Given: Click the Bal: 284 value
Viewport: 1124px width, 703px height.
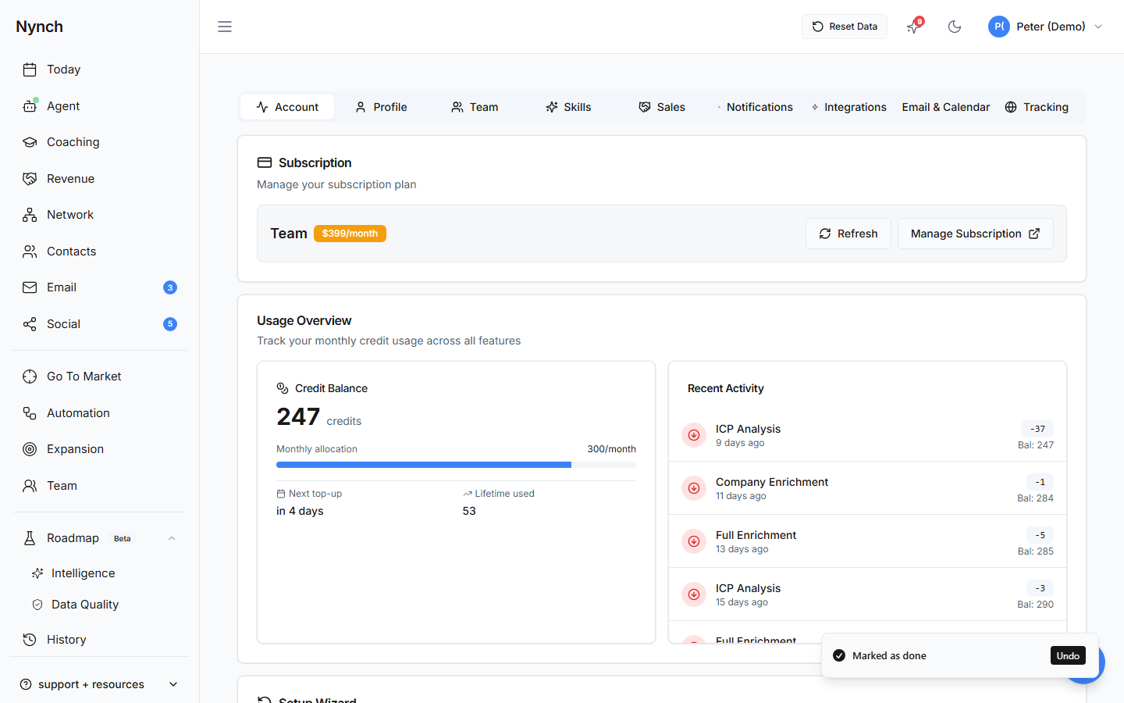Looking at the screenshot, I should pos(1035,498).
